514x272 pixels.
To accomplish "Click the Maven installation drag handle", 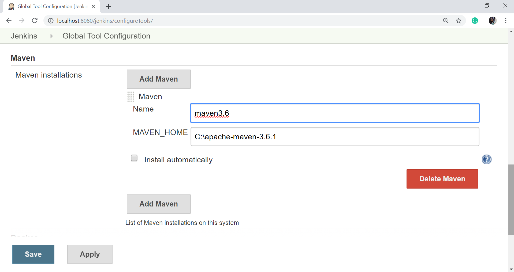I will click(131, 97).
